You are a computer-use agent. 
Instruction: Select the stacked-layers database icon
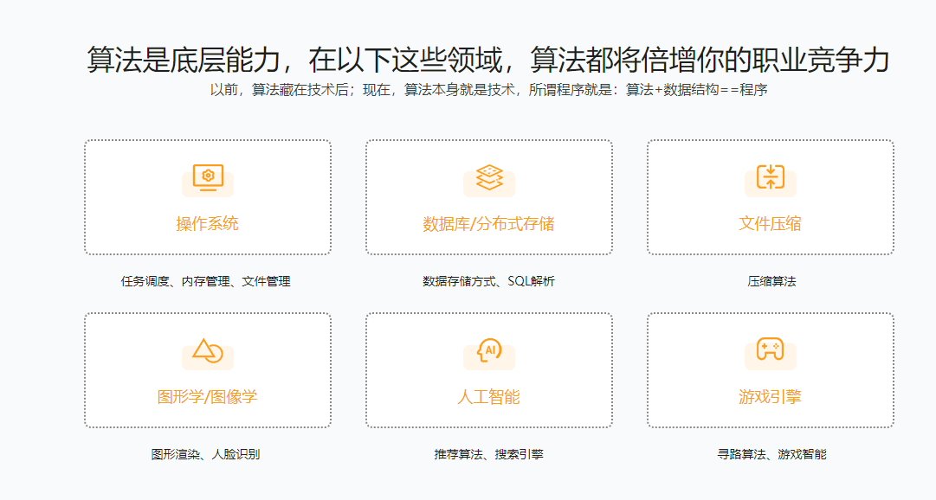490,176
